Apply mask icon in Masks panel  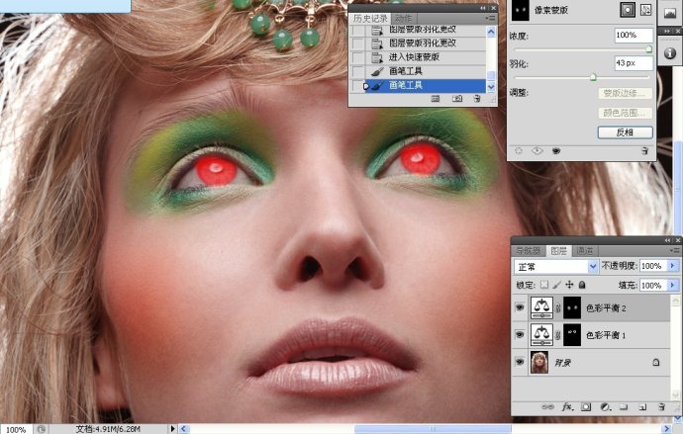coord(537,151)
